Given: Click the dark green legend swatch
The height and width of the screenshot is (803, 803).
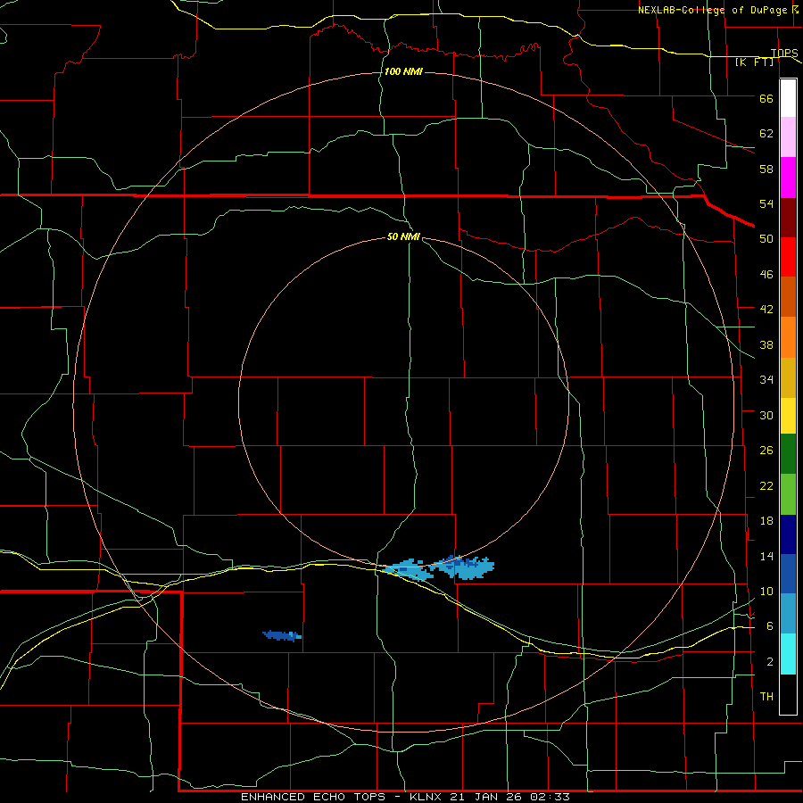Looking at the screenshot, I should pyautogui.click(x=788, y=454).
